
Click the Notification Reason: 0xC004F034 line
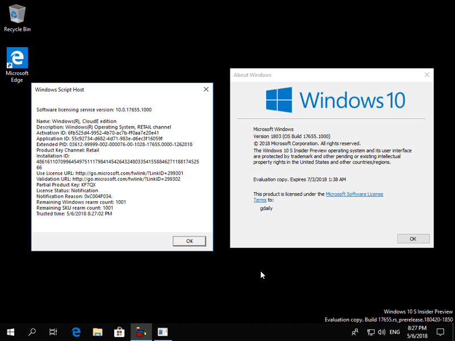75,196
